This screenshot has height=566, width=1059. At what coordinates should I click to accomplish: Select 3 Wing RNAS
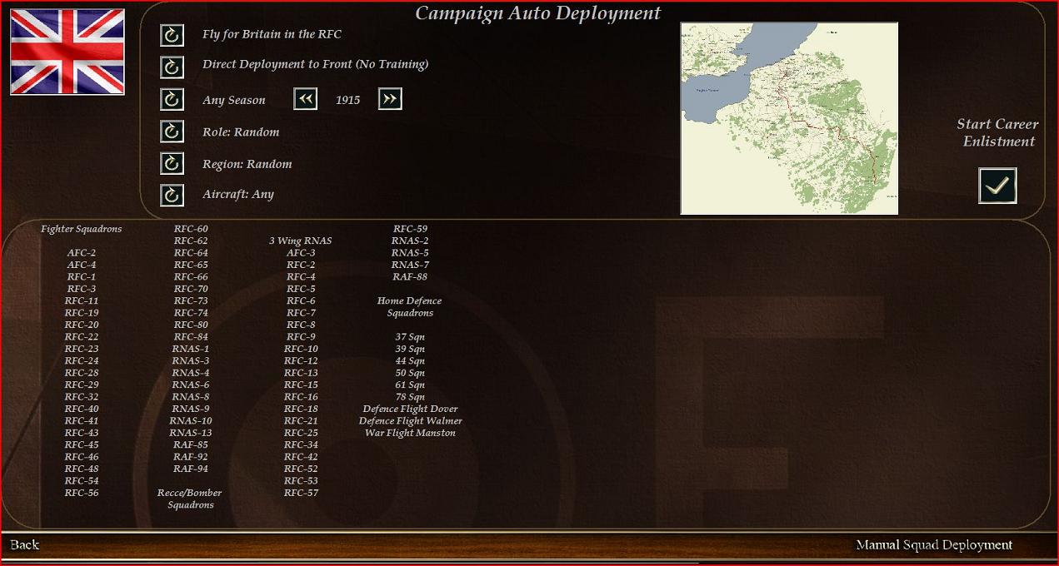301,241
